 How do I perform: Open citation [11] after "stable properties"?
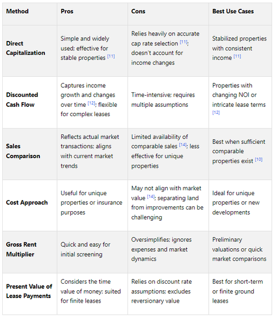111,56
